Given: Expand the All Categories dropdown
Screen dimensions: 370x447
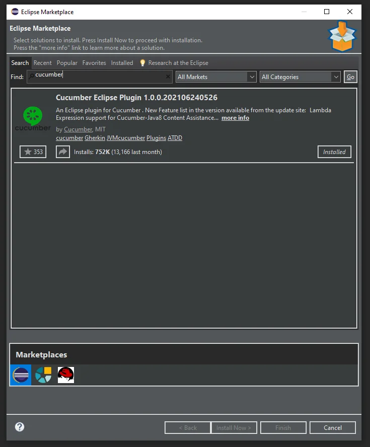Looking at the screenshot, I should pos(300,77).
